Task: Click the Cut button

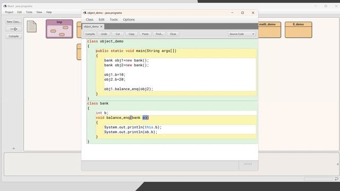Action: [x=117, y=34]
